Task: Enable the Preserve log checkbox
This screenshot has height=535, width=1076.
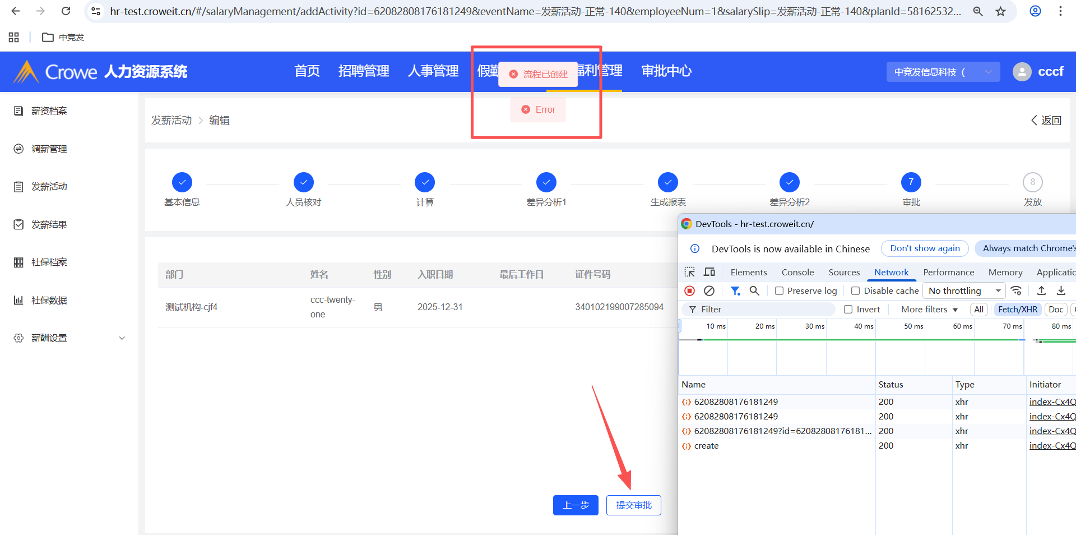Action: click(779, 290)
